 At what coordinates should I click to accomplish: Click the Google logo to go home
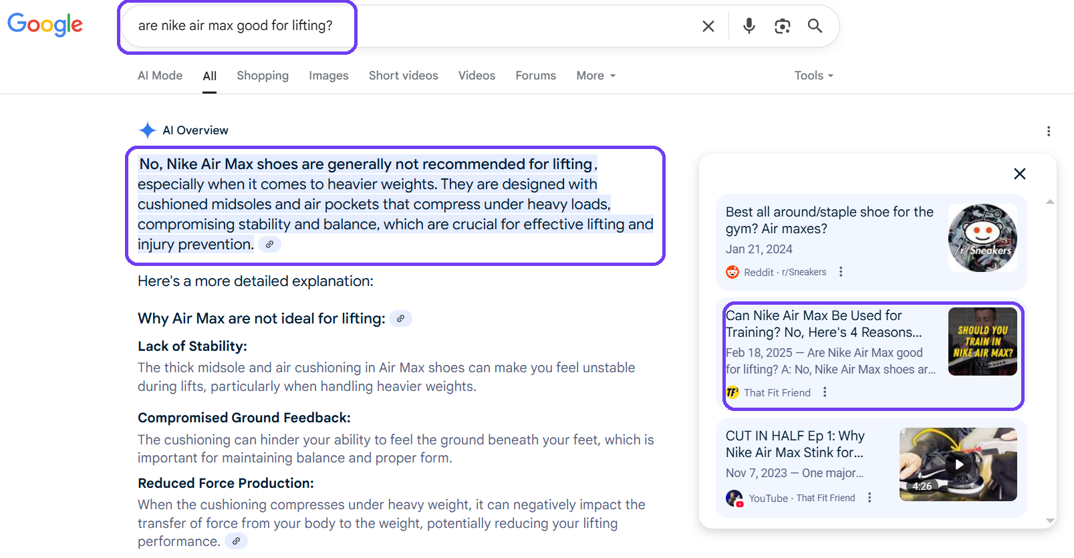pos(45,25)
